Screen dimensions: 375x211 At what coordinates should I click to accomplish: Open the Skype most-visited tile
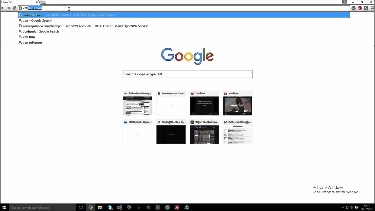pyautogui.click(x=138, y=132)
